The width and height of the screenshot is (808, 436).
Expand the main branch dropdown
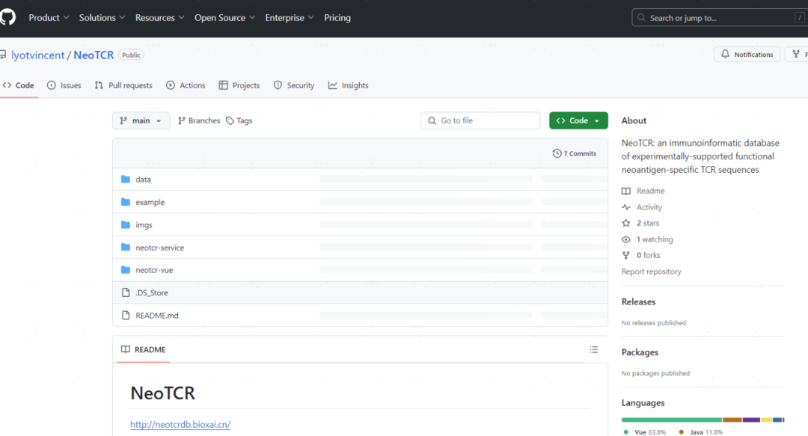tap(141, 120)
